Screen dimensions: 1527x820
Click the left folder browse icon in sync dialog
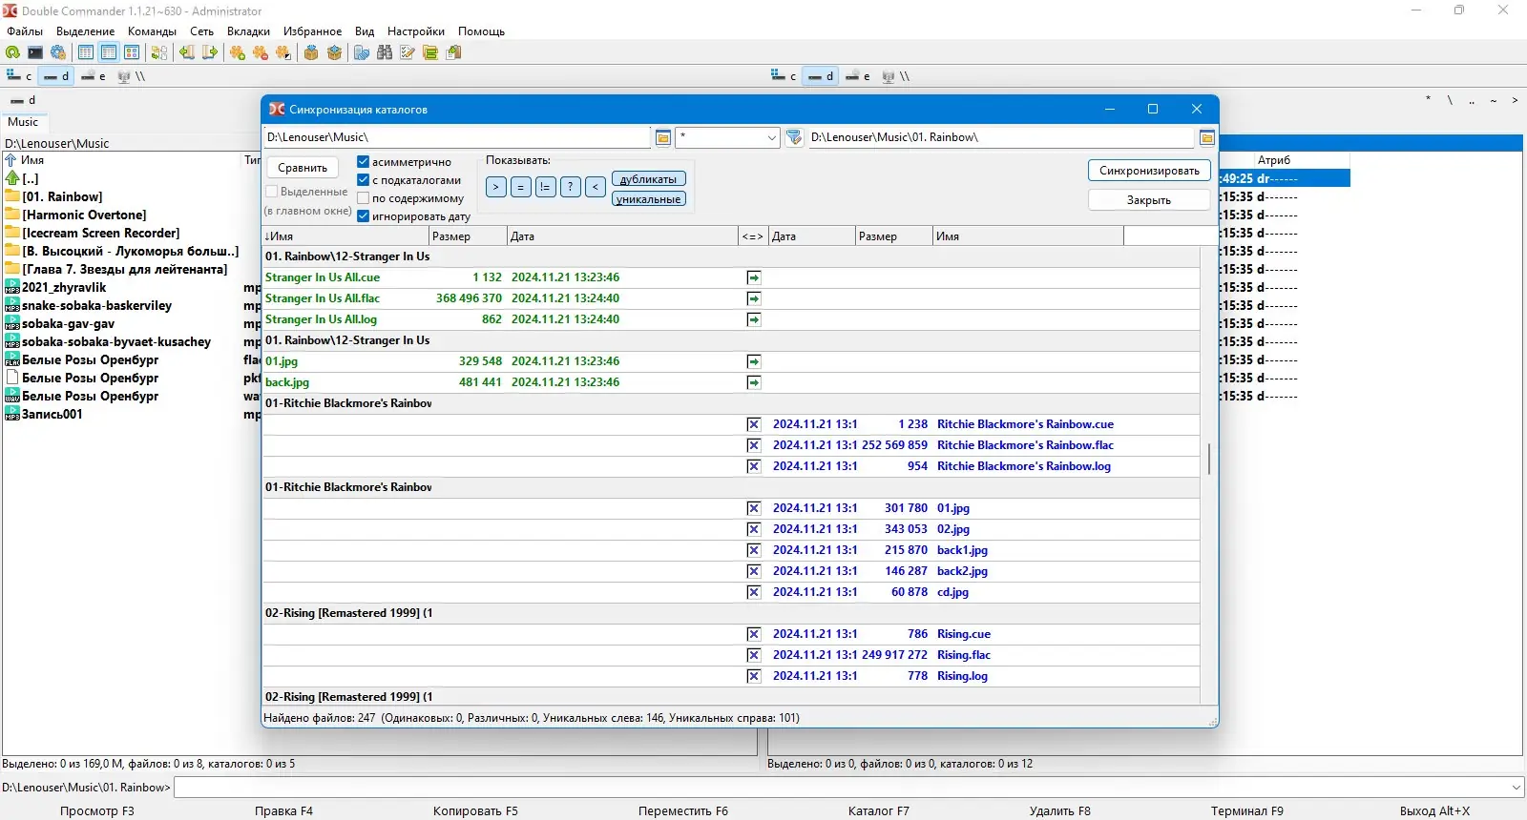point(663,138)
